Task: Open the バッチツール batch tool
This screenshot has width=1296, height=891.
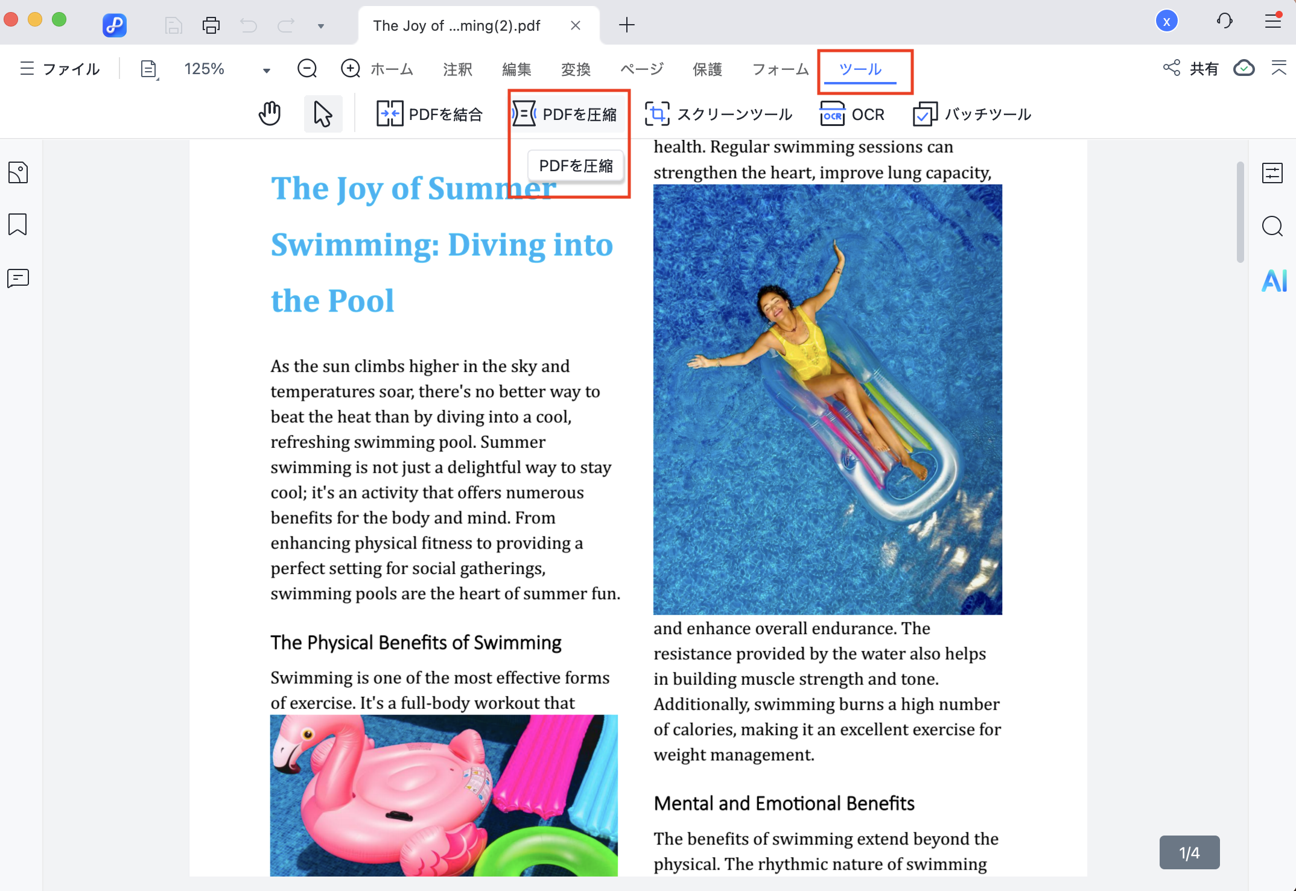Action: tap(972, 114)
